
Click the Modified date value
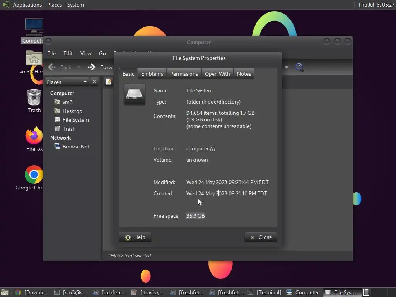pos(227,183)
